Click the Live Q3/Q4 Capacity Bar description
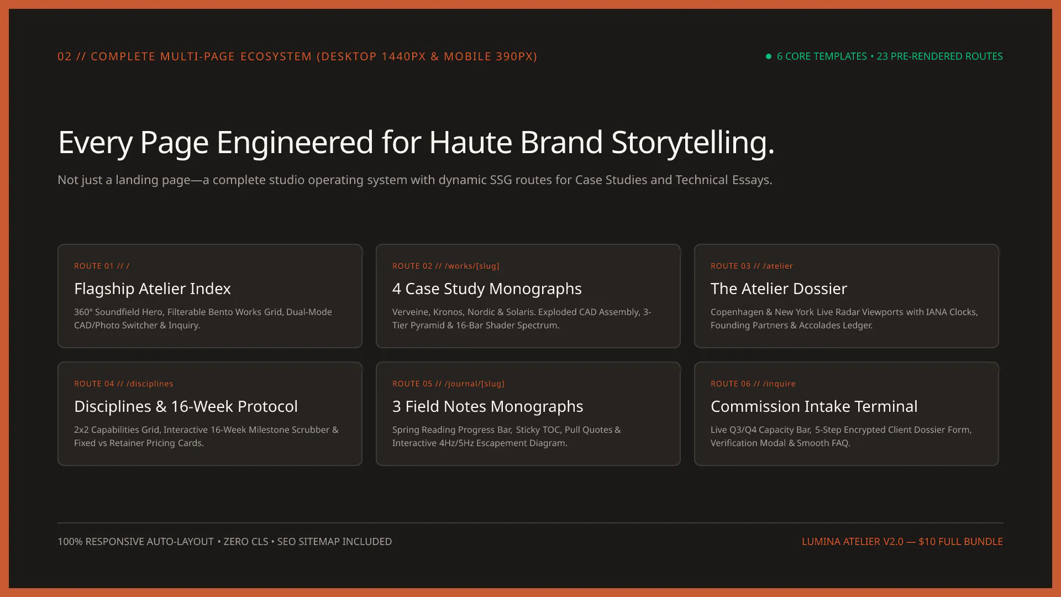Viewport: 1061px width, 597px height. click(x=841, y=436)
